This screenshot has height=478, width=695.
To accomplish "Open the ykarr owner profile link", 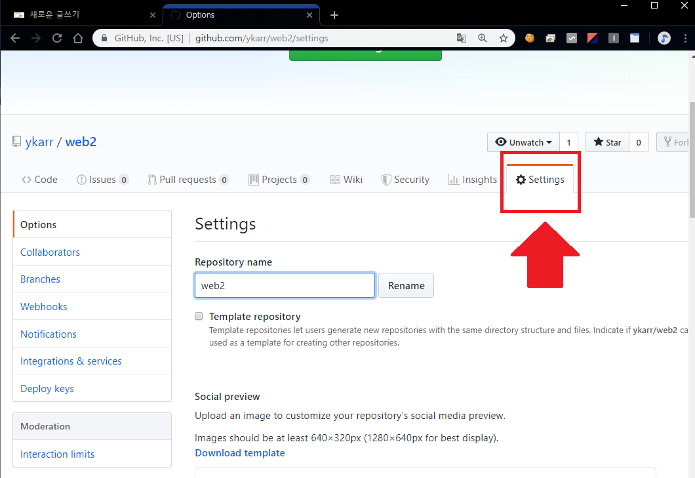I will (39, 142).
